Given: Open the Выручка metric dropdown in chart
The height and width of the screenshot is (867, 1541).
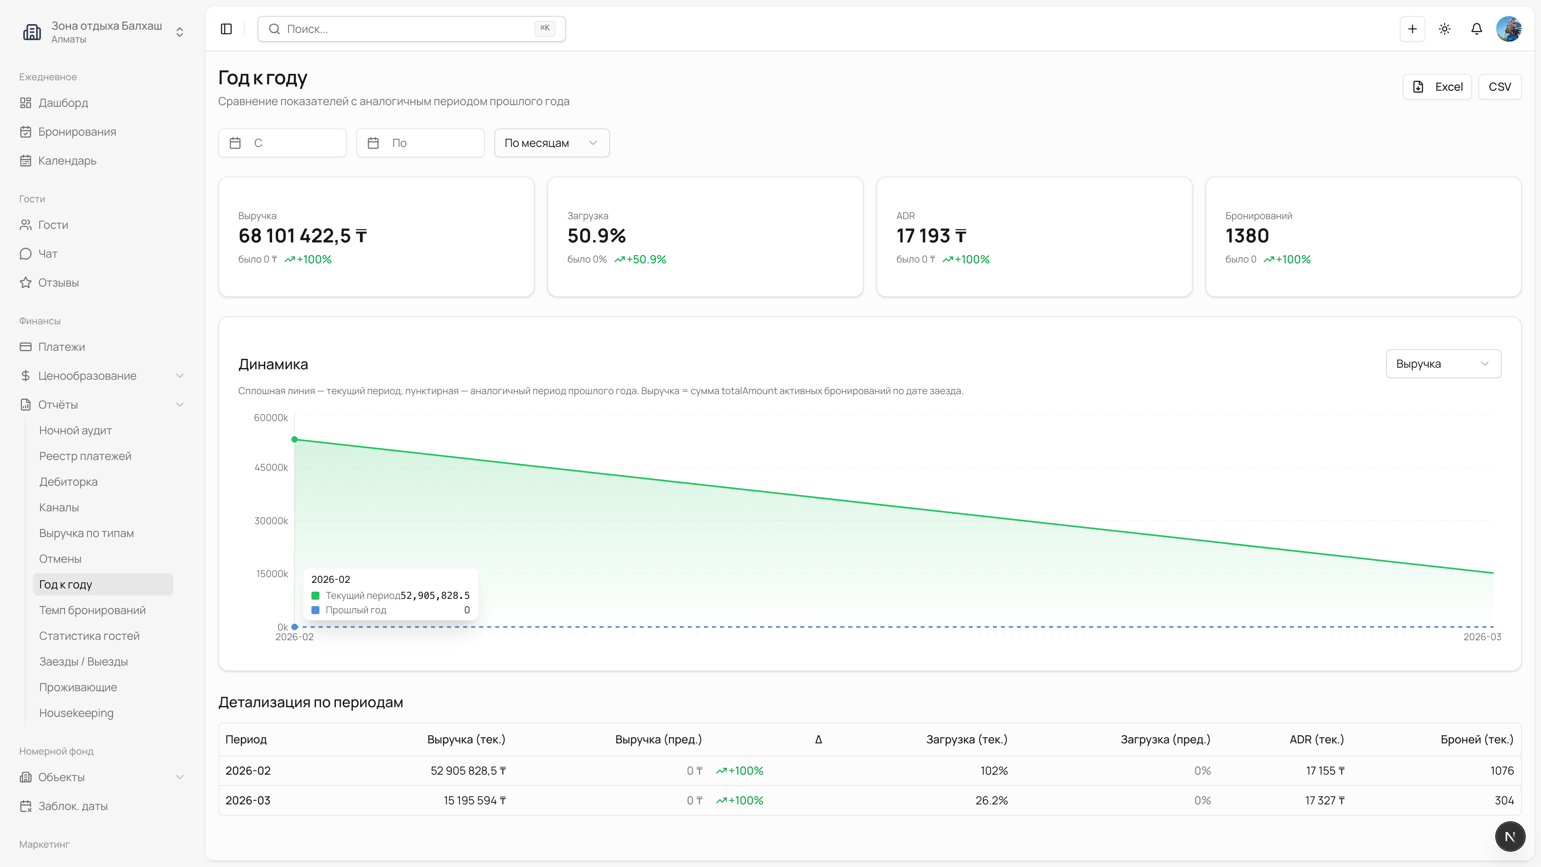Looking at the screenshot, I should click(1442, 364).
